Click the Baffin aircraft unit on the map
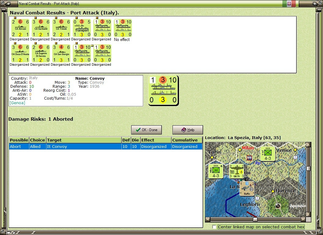This screenshot has height=235, width=323. (x=247, y=189)
